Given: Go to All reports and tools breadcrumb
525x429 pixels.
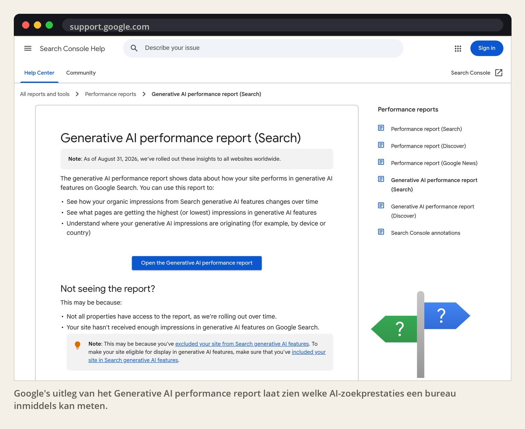Looking at the screenshot, I should pos(45,94).
